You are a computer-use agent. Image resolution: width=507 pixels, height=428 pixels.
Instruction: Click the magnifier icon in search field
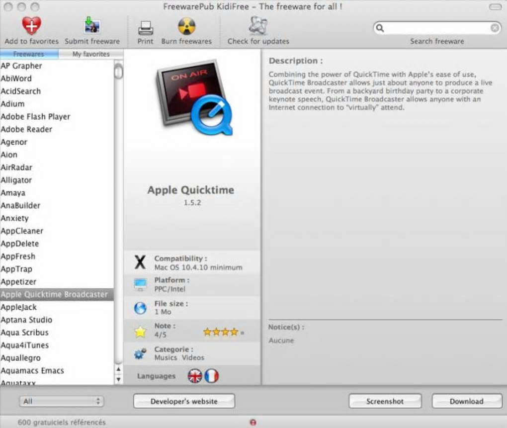pyautogui.click(x=380, y=28)
